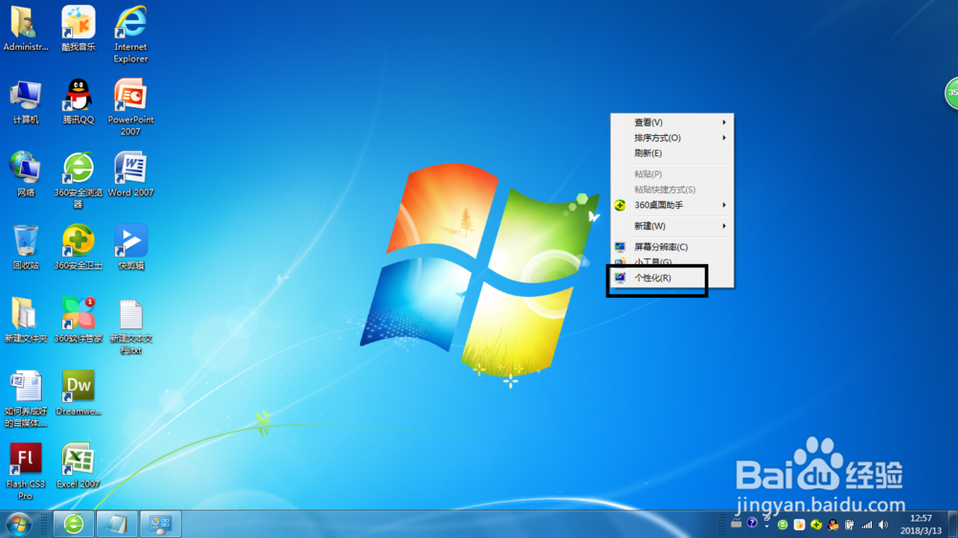Select the 计算机 desktop icon
Viewport: 958px width, 538px height.
tap(25, 102)
